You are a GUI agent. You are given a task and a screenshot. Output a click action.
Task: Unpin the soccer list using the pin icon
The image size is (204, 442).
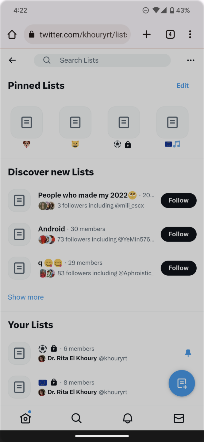pos(188,353)
